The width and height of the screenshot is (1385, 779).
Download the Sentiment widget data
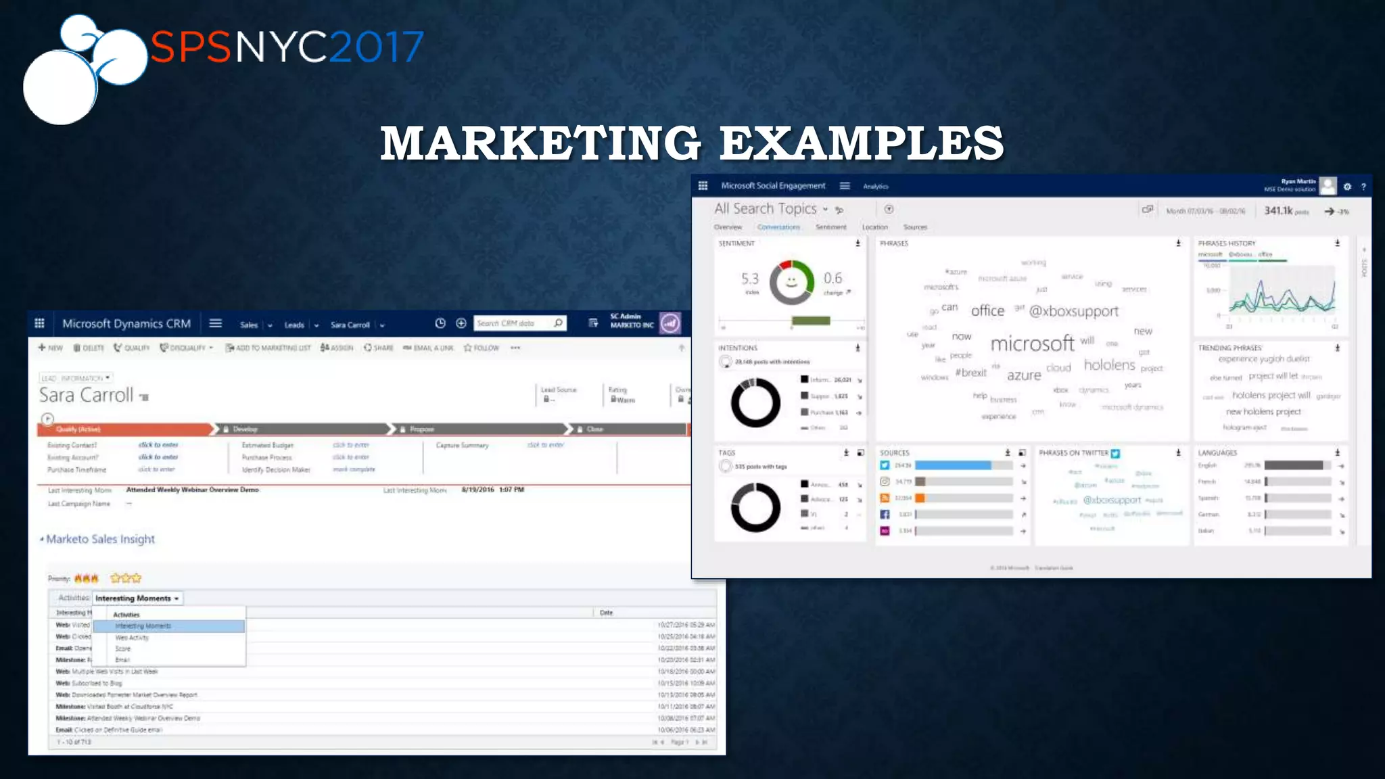click(858, 243)
